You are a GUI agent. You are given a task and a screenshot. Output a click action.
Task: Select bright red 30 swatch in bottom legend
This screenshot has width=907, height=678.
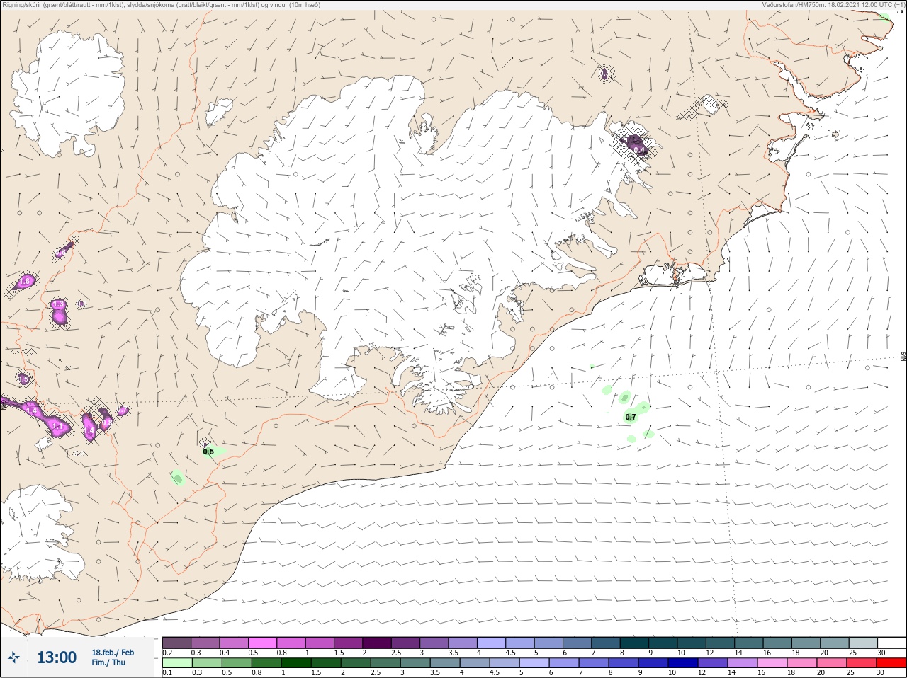click(891, 663)
